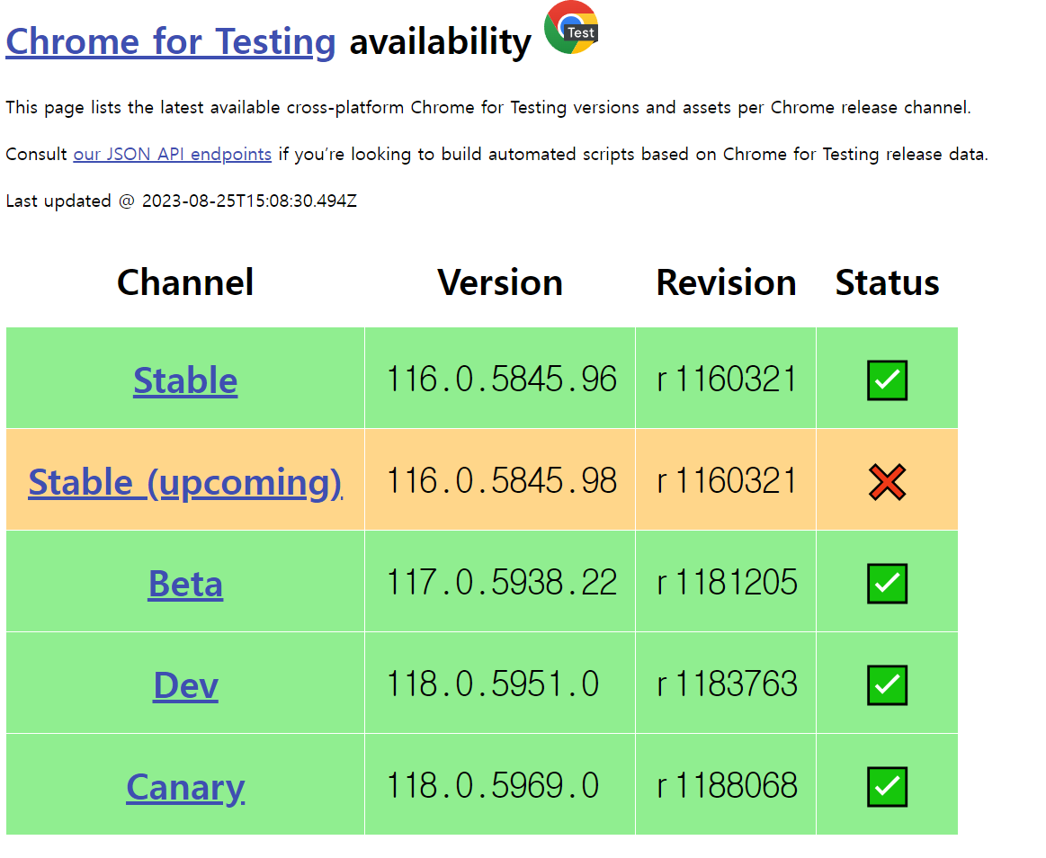Open the Chrome for Testing heading link

coord(170,42)
